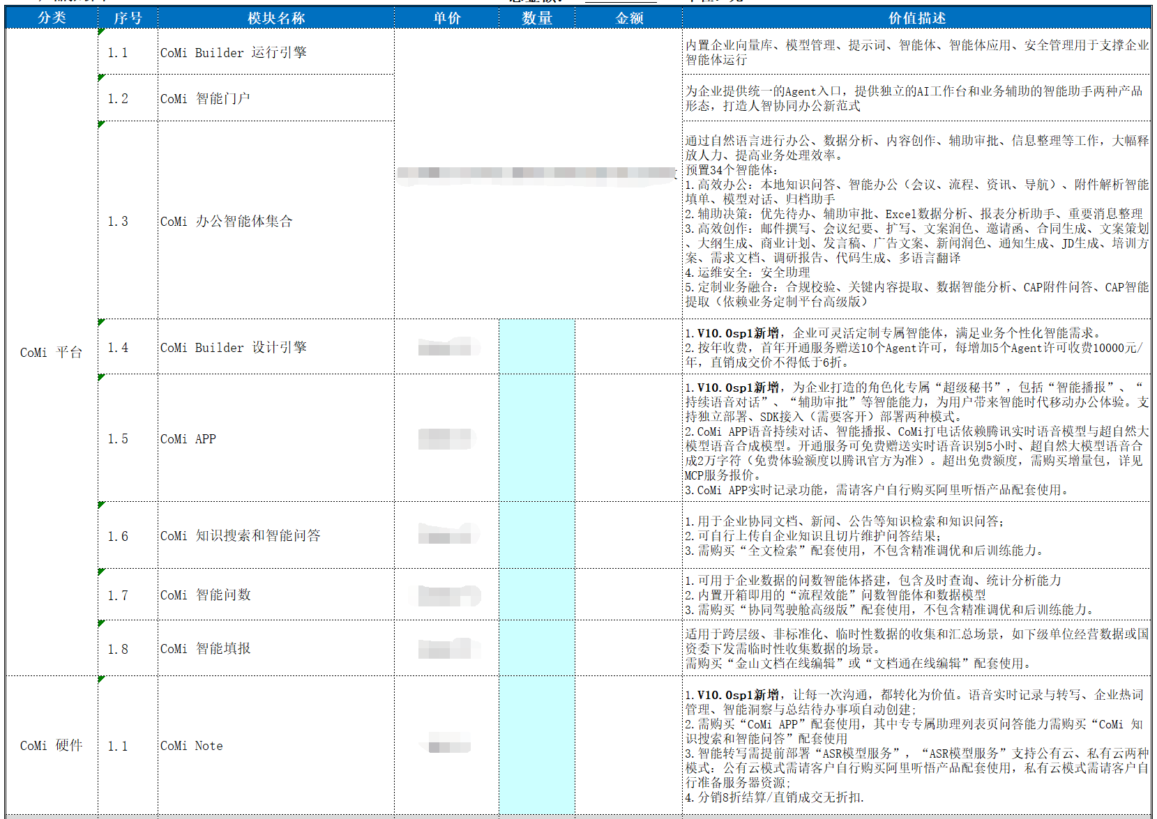The height and width of the screenshot is (819, 1157).
Task: Click the 价值描述 header cell
Action: [x=916, y=18]
